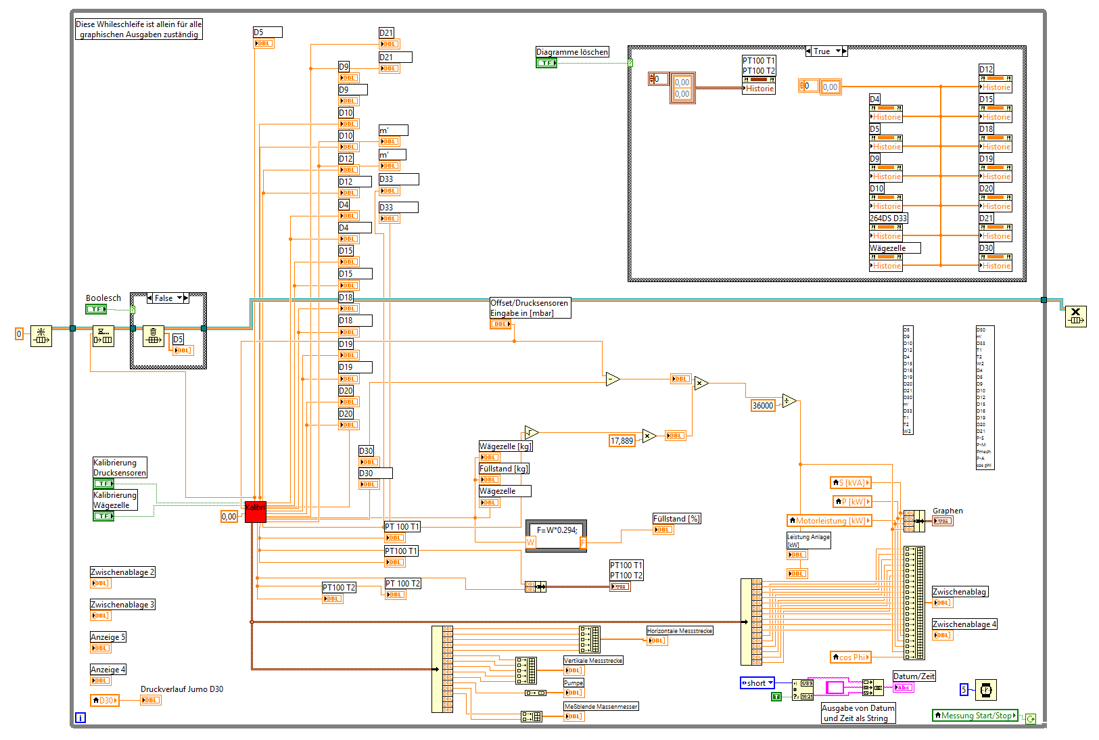Click the while loop comment text label

(x=139, y=29)
